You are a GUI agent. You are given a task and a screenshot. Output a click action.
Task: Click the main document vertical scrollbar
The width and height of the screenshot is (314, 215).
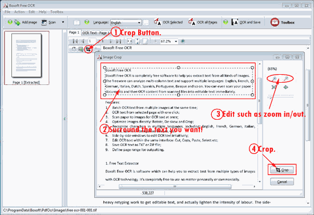tap(308, 105)
